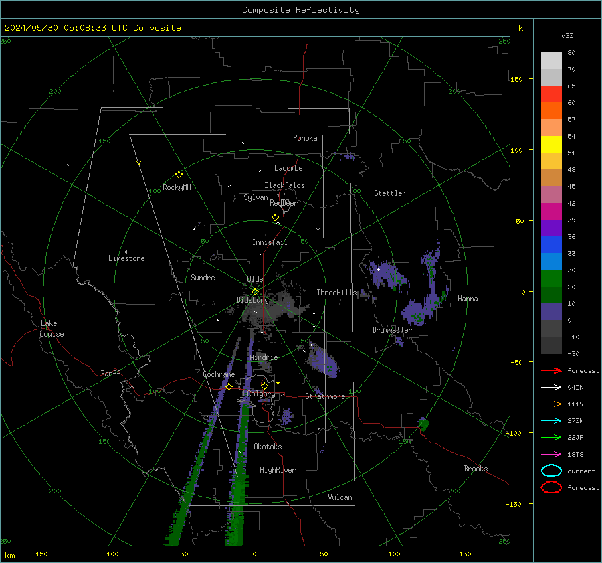Viewport: 602px width, 563px height.
Task: Select the magenta 39 dBZ color swatch
Action: 551,211
